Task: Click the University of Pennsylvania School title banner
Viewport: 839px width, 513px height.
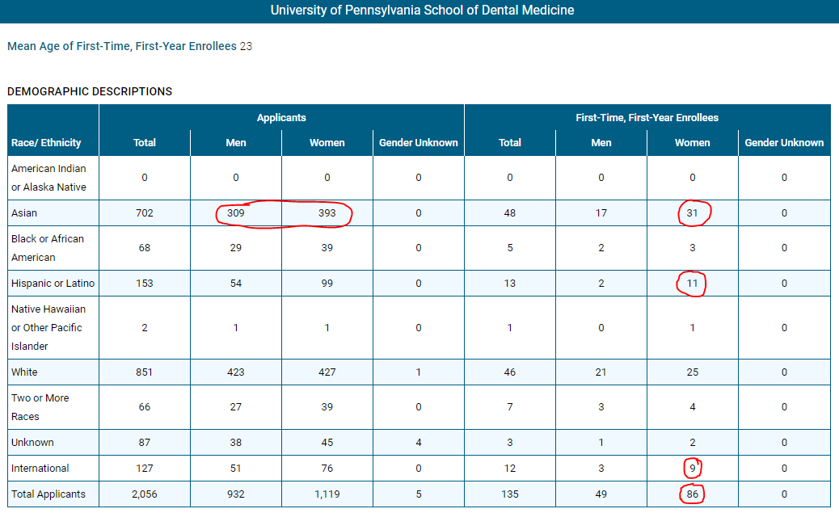Action: click(419, 11)
